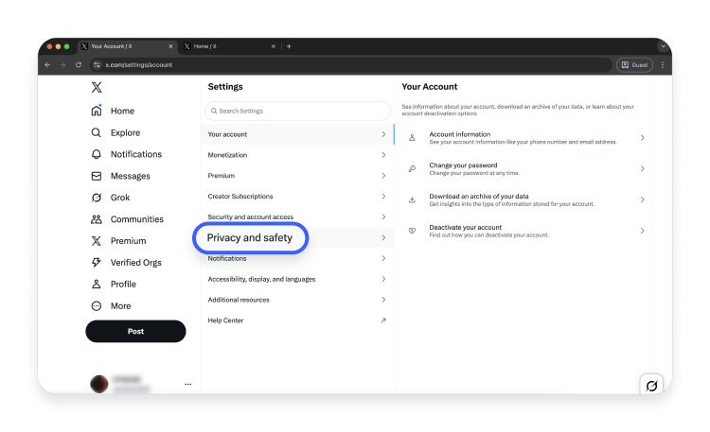Viewport: 710px width, 432px height.
Task: Close the Home / X browser tab
Action: click(274, 46)
